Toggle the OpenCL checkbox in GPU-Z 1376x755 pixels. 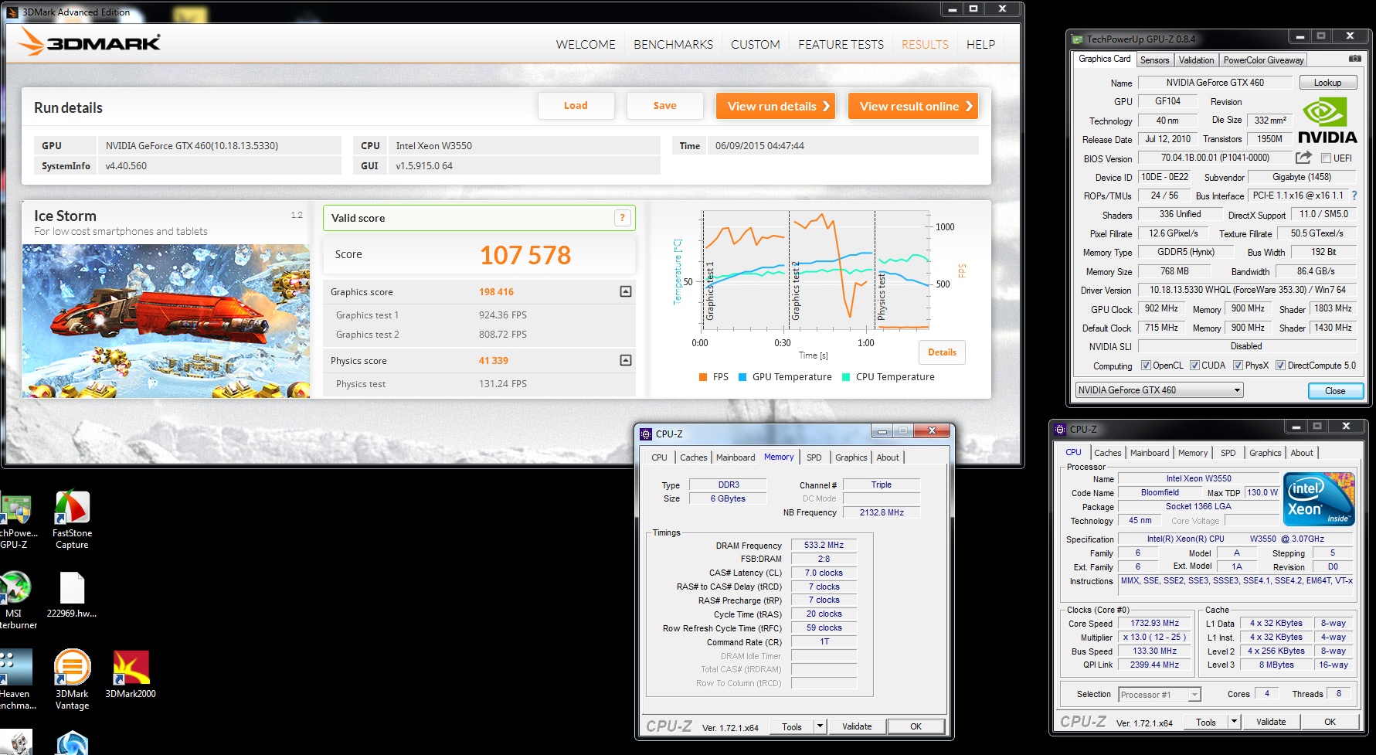coord(1146,366)
